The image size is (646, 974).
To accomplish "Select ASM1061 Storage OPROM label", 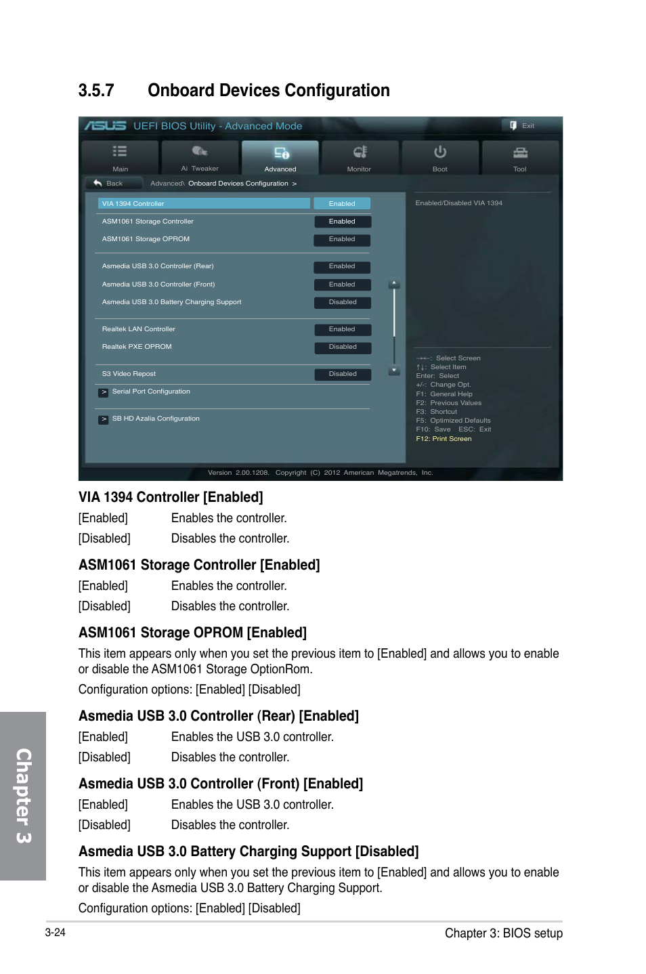I will [146, 239].
